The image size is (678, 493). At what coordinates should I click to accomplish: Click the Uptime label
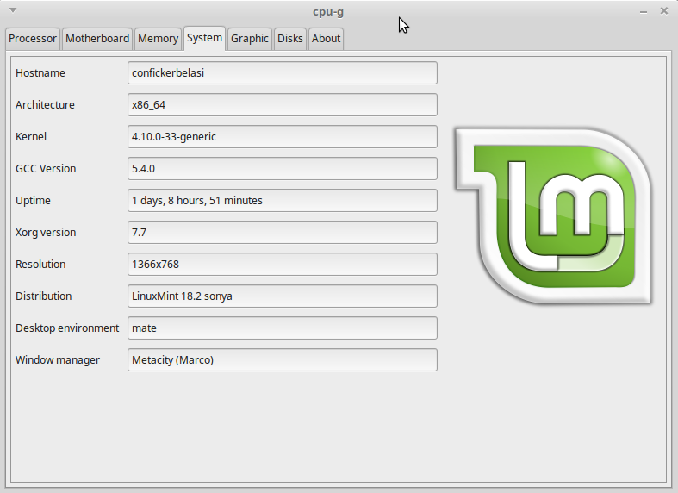(33, 201)
